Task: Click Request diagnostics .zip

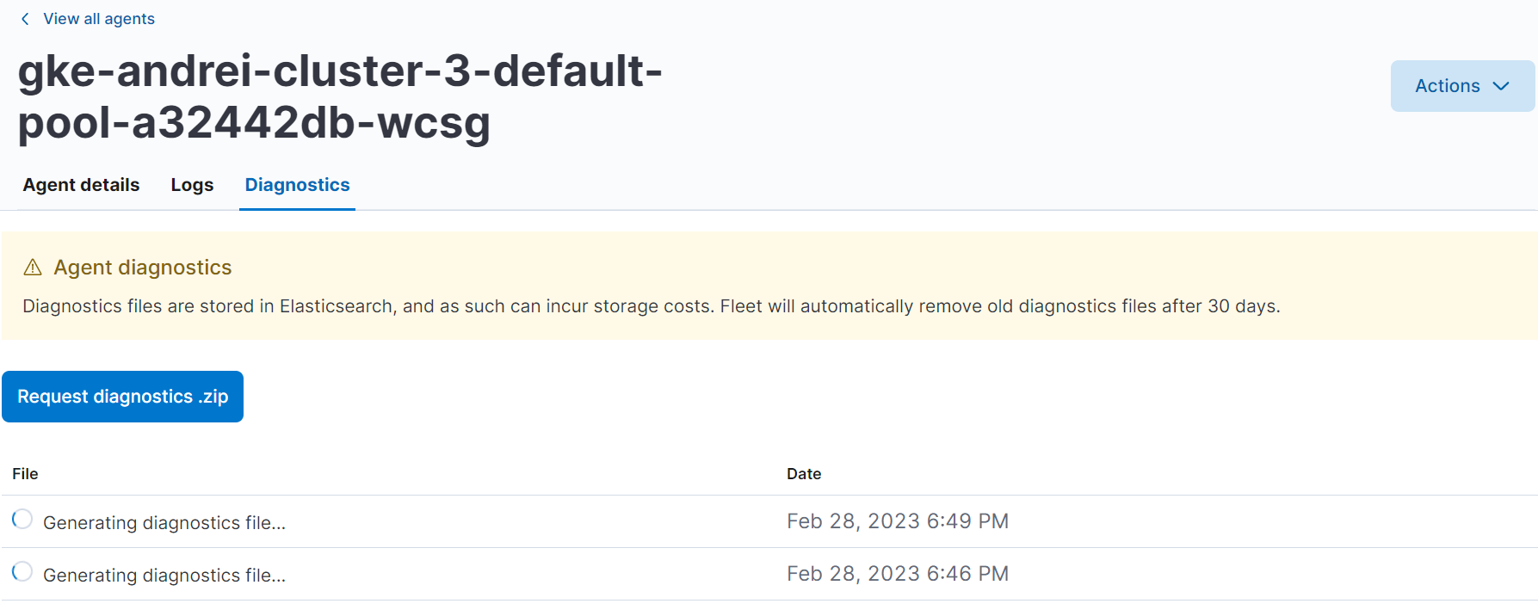Action: point(122,396)
